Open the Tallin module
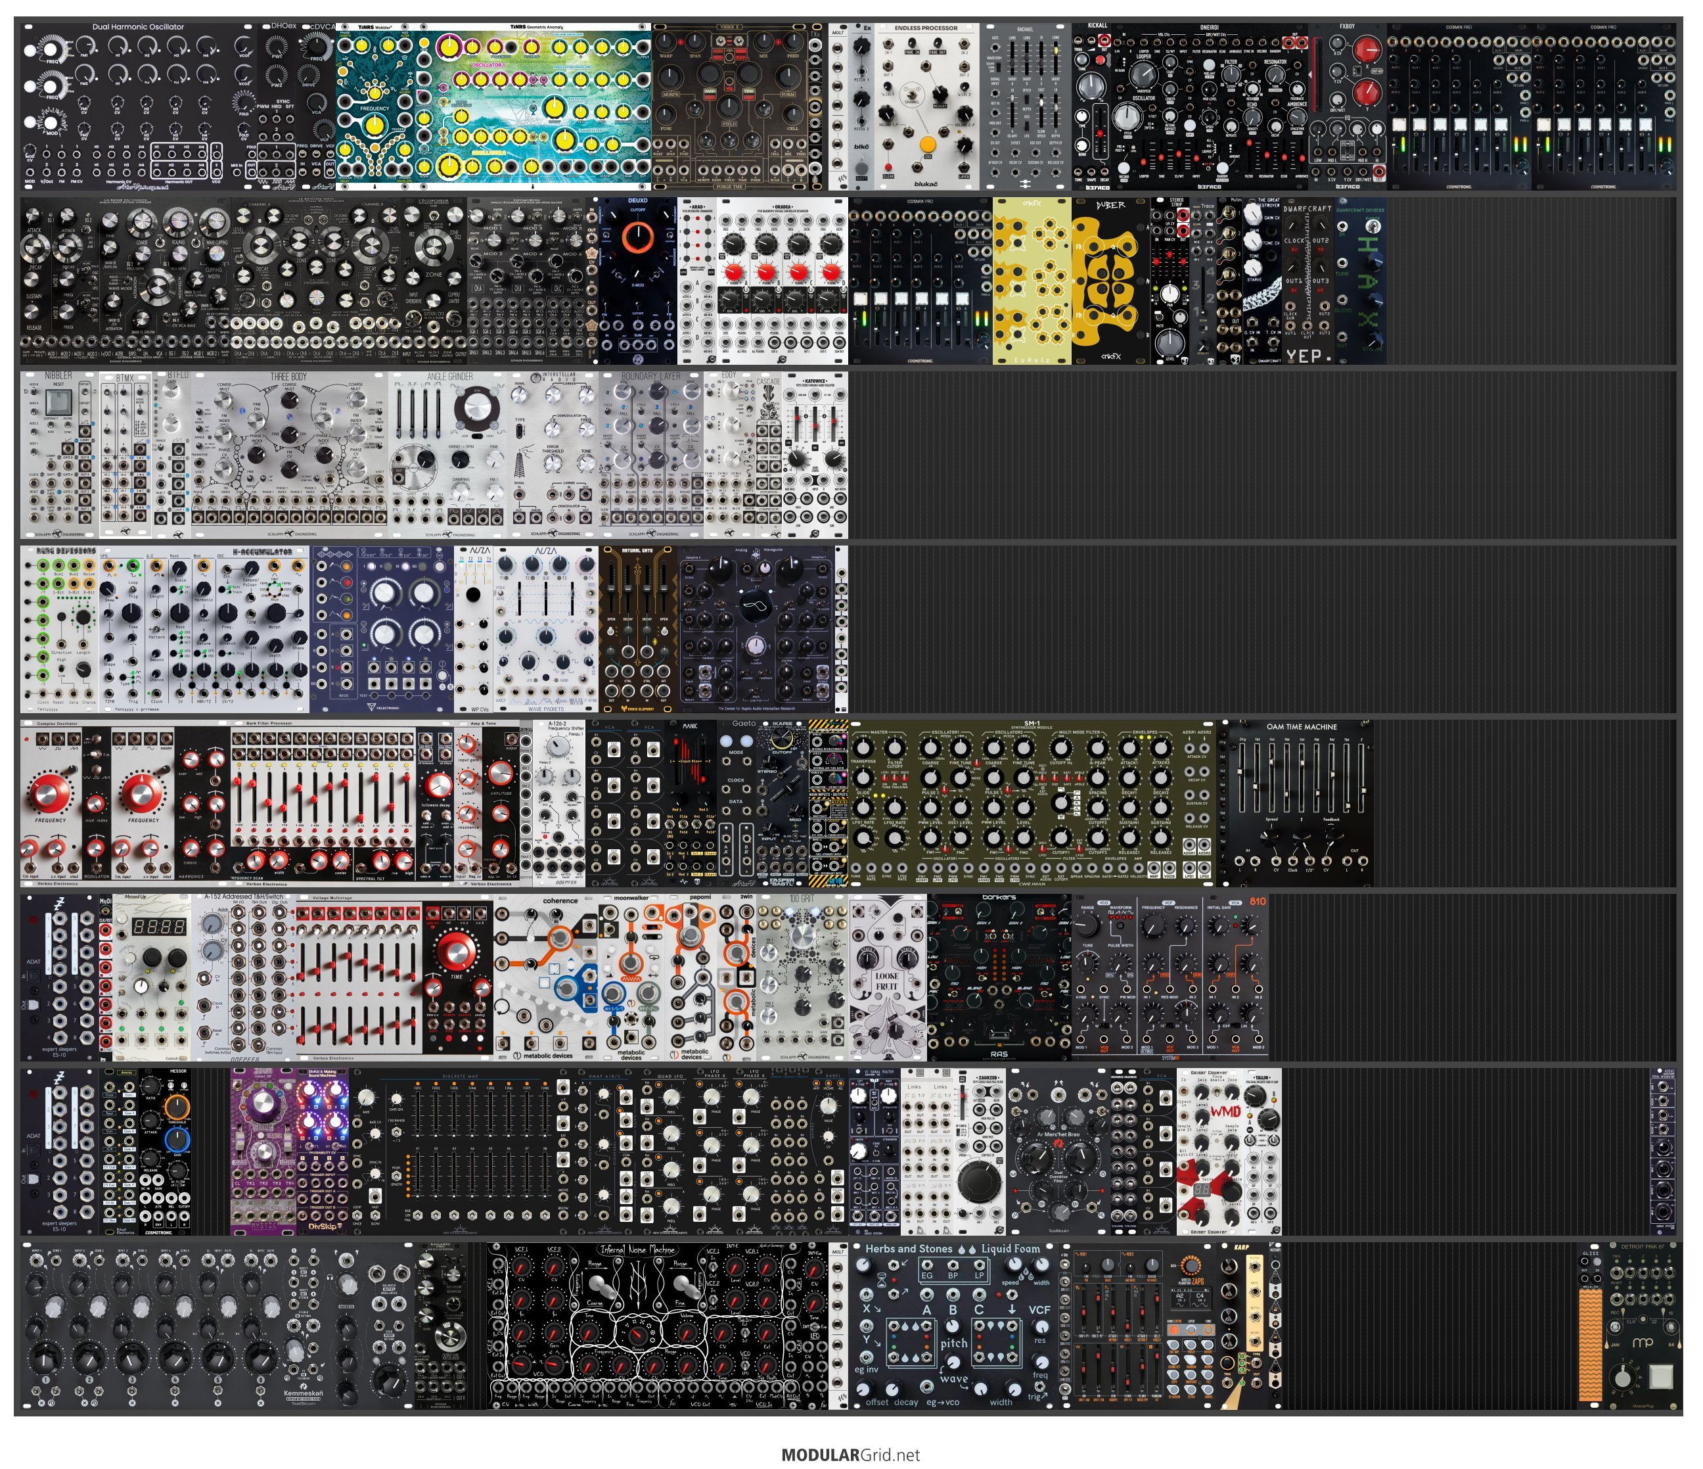This screenshot has height=1469, width=1703. pos(1261,1152)
